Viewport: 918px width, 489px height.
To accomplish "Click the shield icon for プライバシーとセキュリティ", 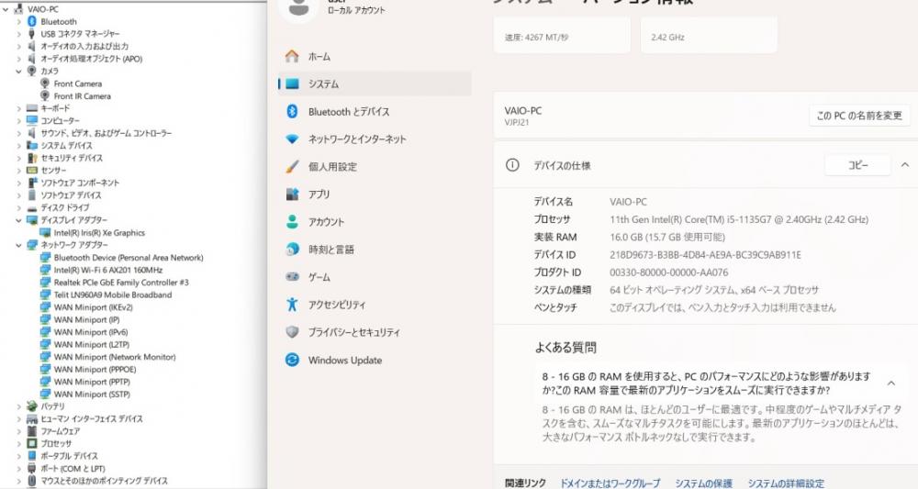I will [292, 332].
